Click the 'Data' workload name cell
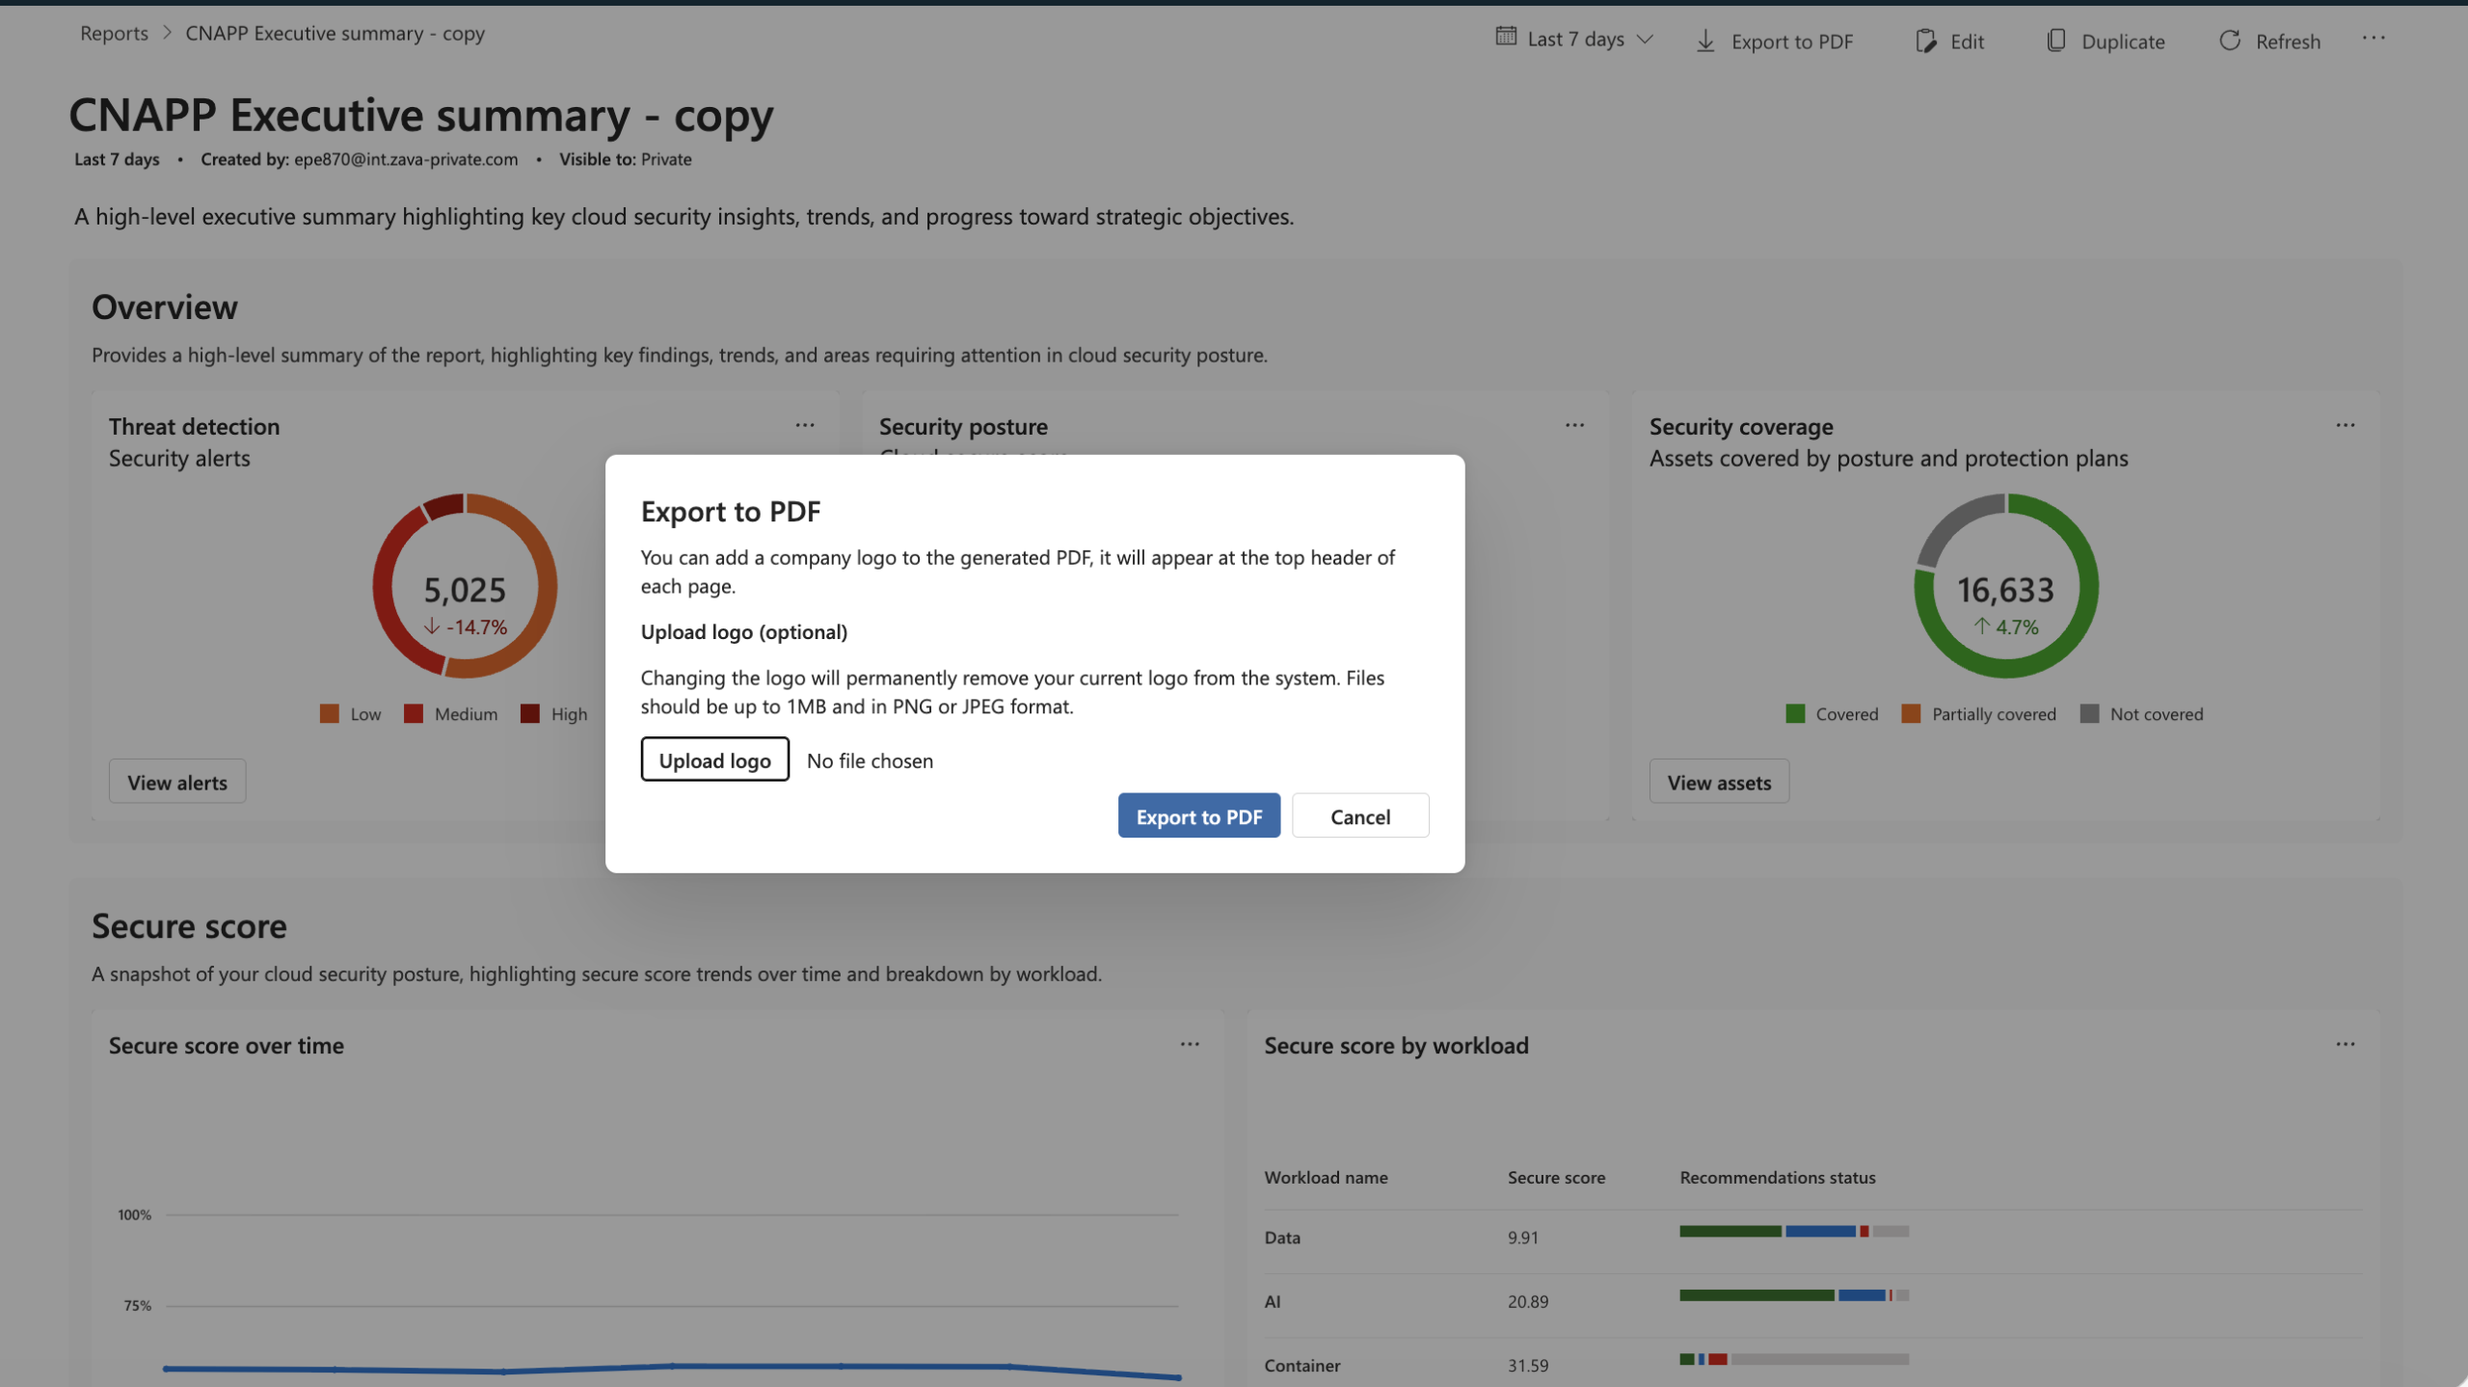The image size is (2468, 1387). pyautogui.click(x=1282, y=1238)
